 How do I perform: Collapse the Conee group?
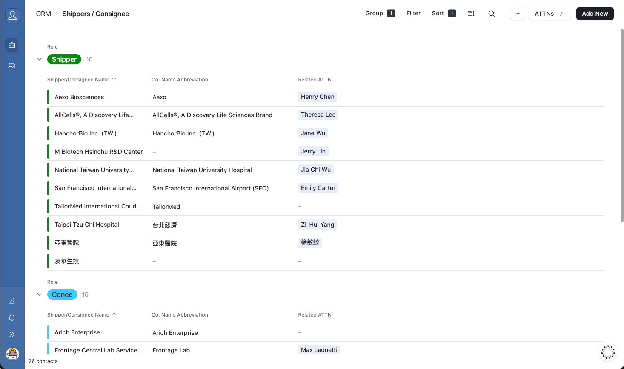[40, 294]
